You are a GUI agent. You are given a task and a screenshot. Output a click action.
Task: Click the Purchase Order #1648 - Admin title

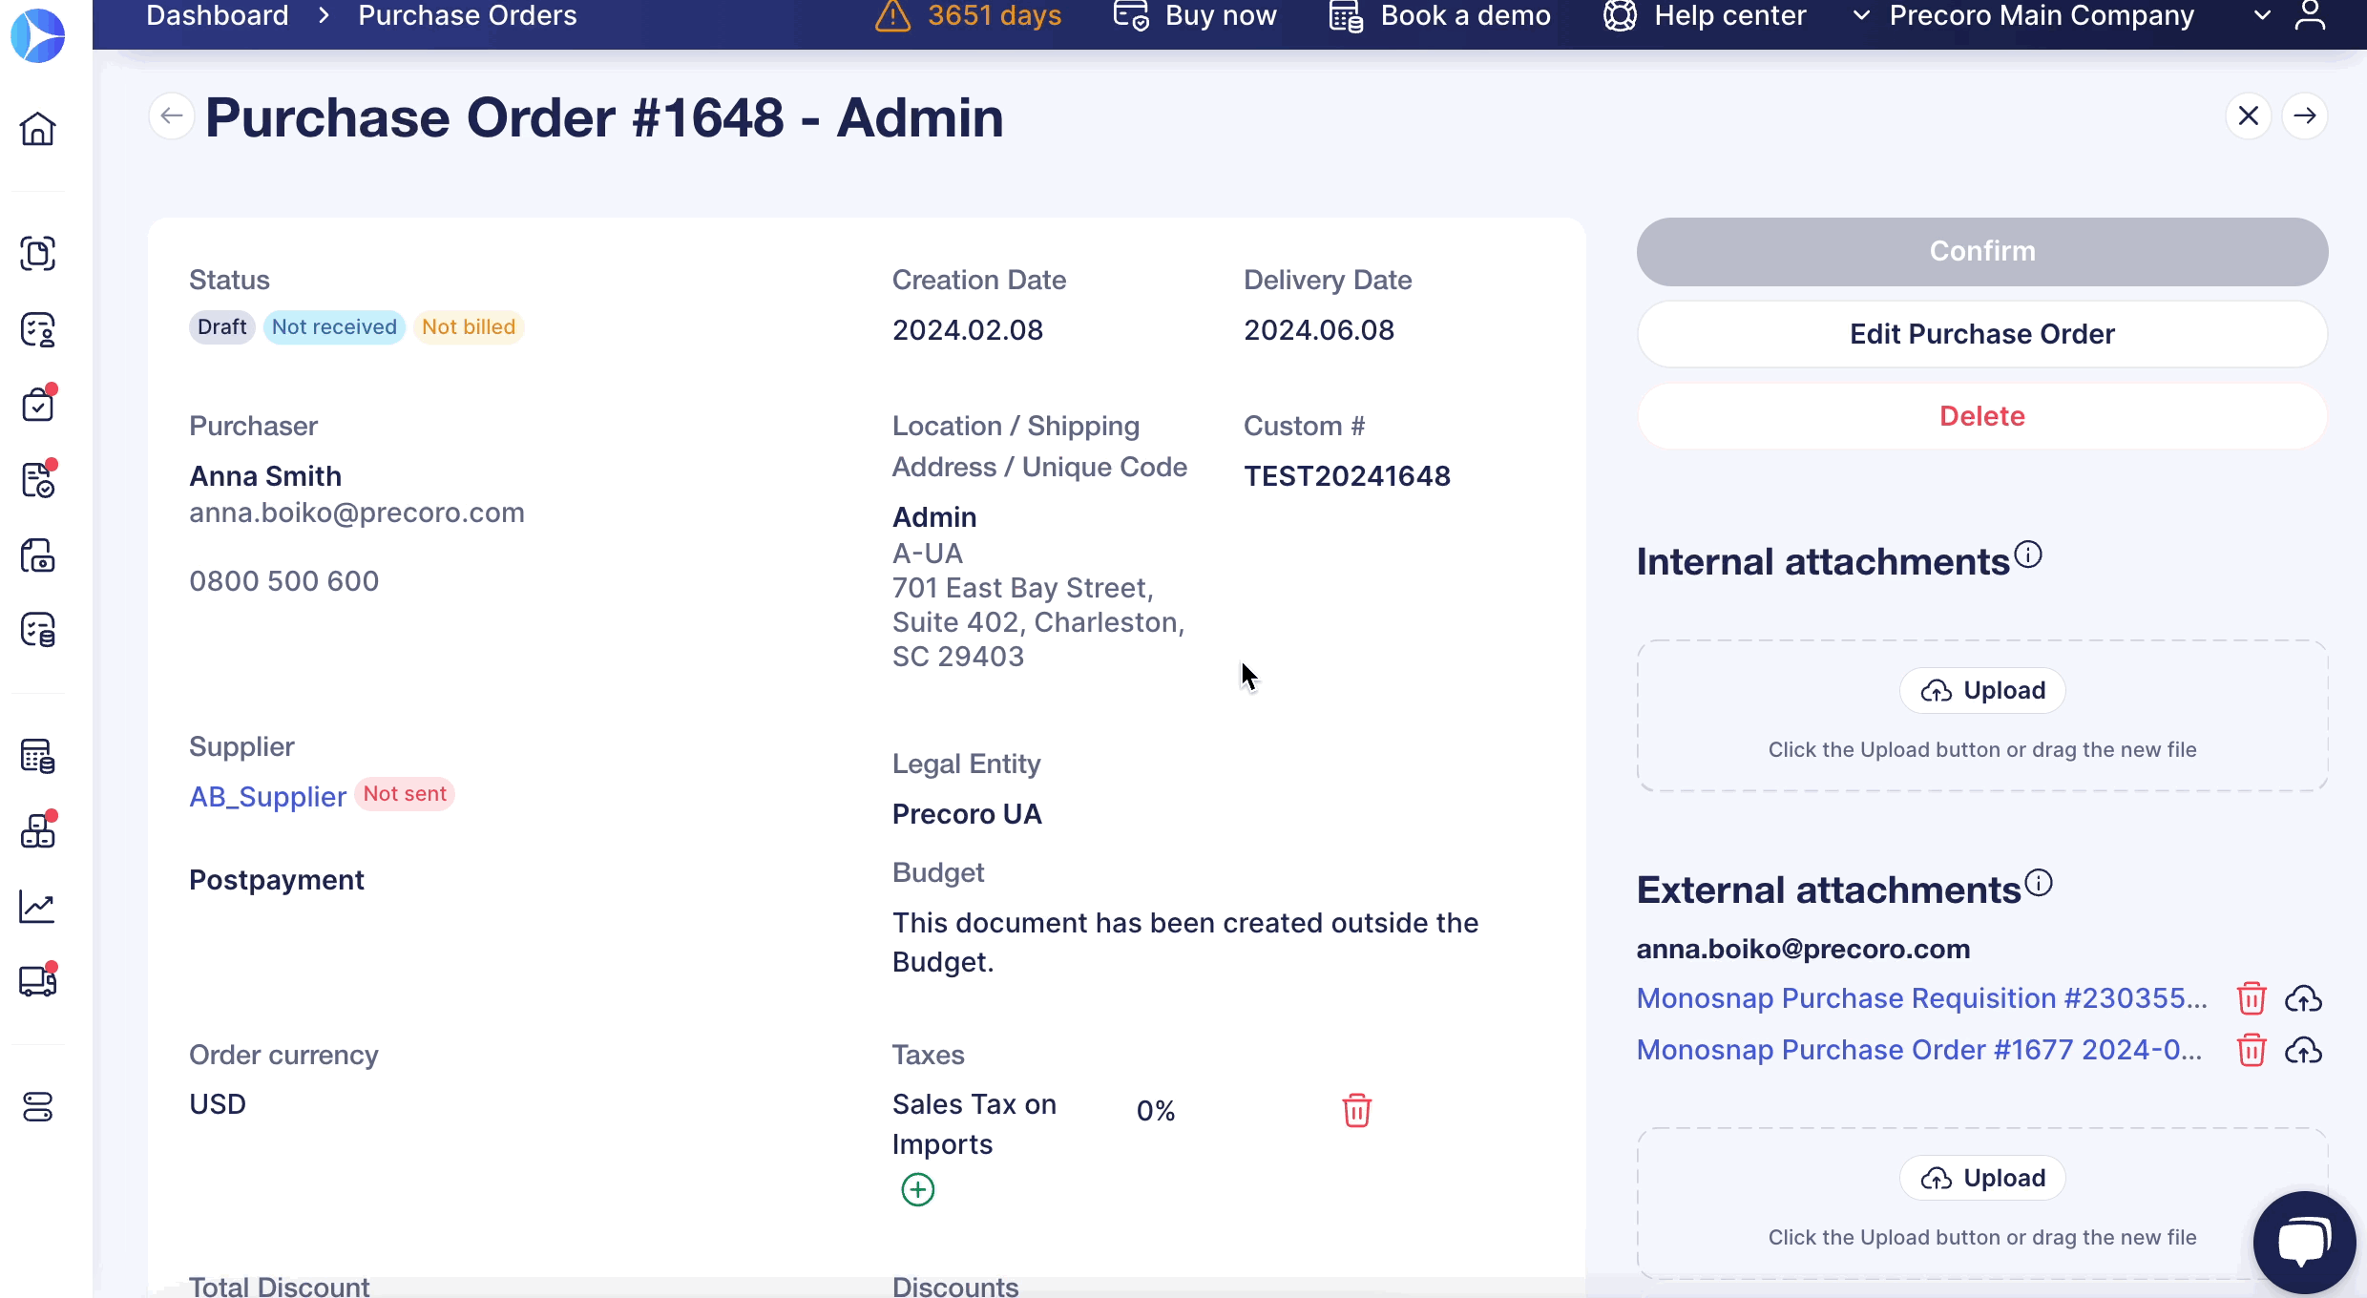(x=604, y=117)
